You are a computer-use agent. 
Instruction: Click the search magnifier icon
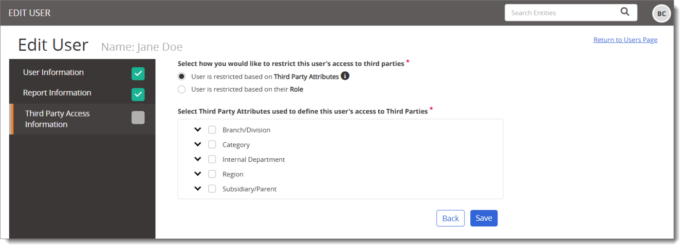tap(625, 13)
